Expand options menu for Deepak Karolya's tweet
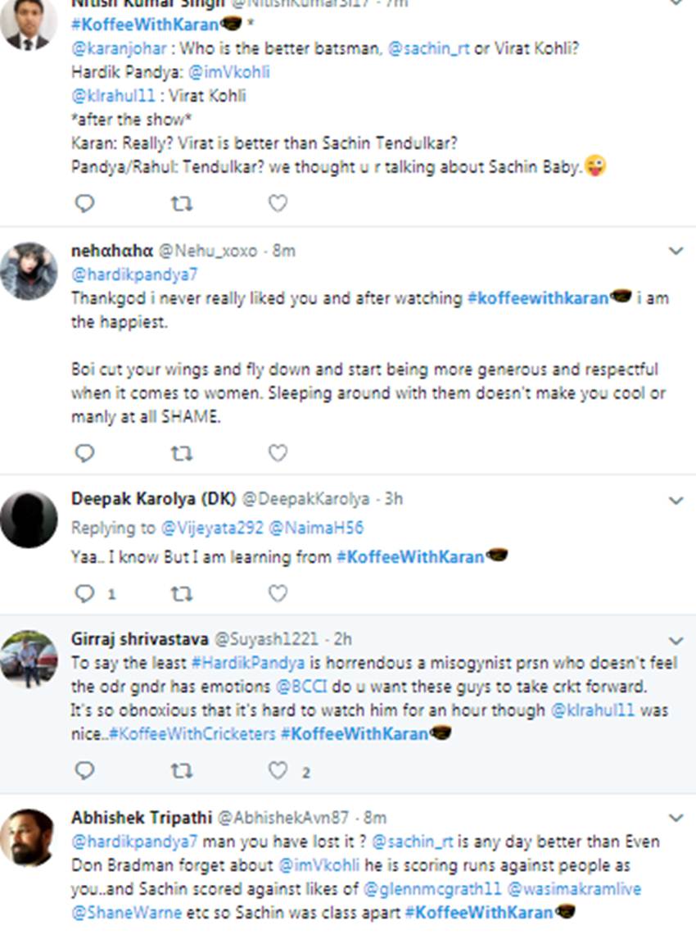The height and width of the screenshot is (939, 696). coord(676,499)
